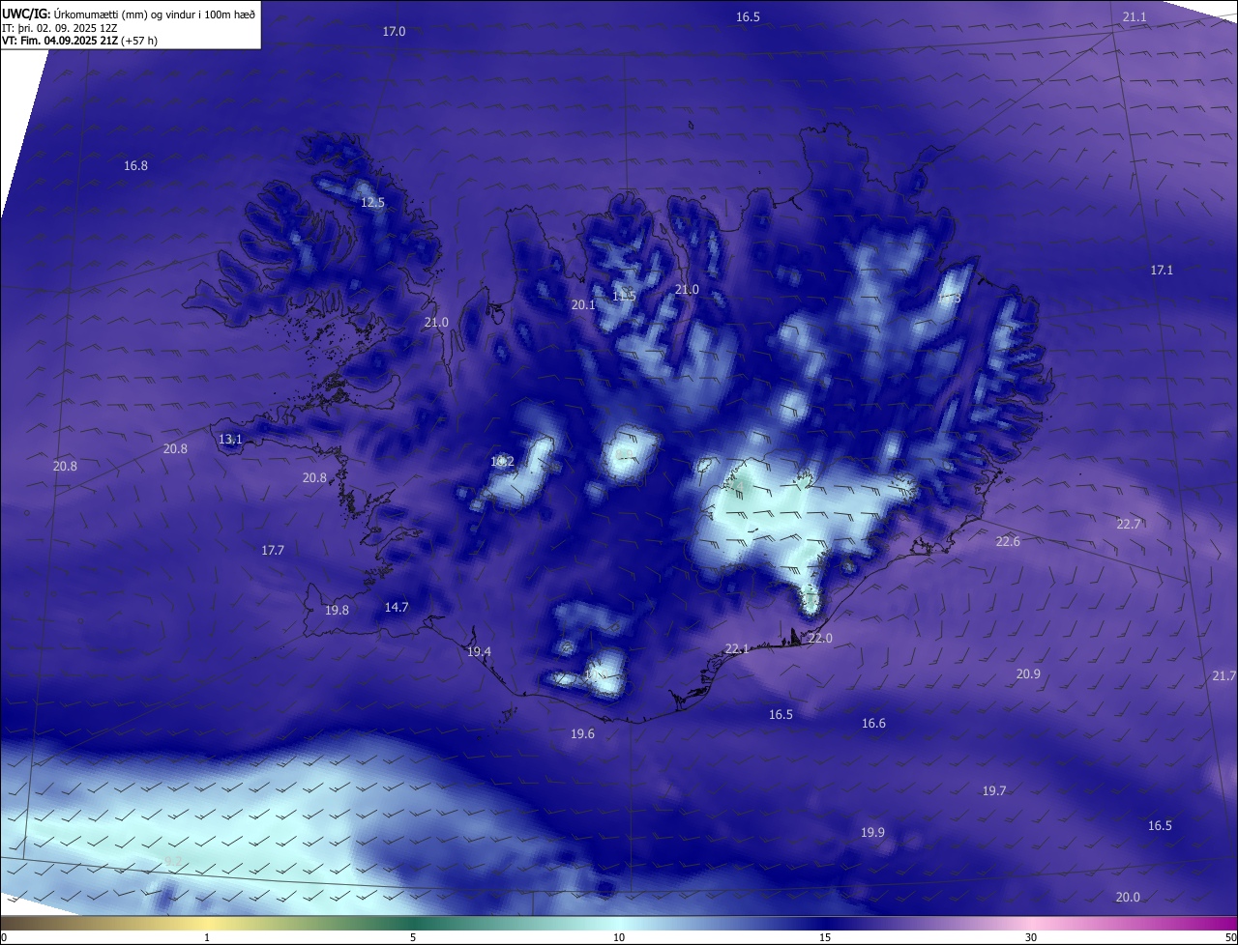
Task: Click the map value 20.1
Action: click(x=583, y=304)
